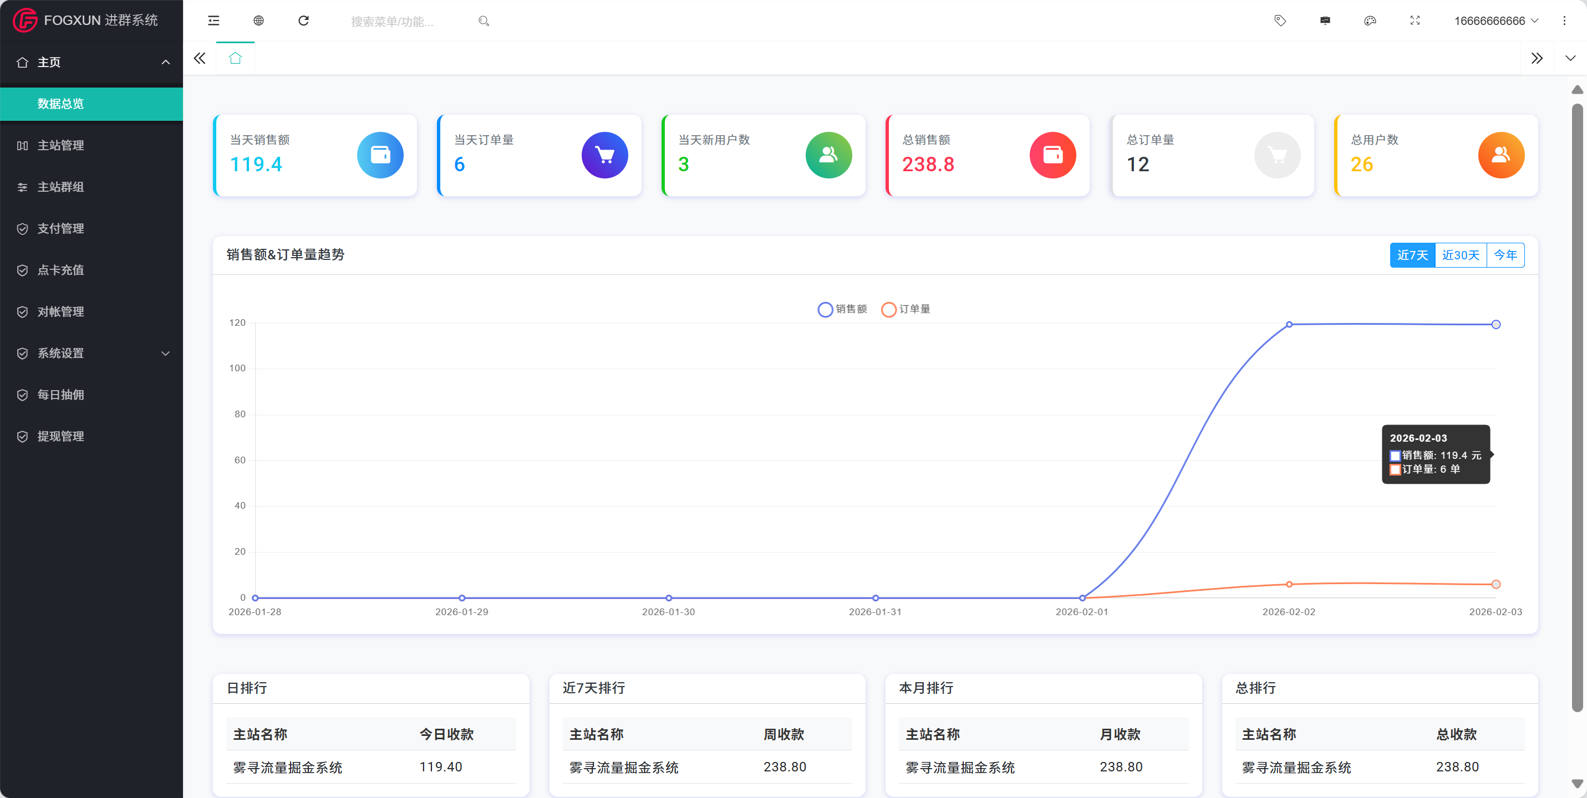Click 月收款 column header
Viewport: 1587px width, 798px height.
(x=1120, y=734)
